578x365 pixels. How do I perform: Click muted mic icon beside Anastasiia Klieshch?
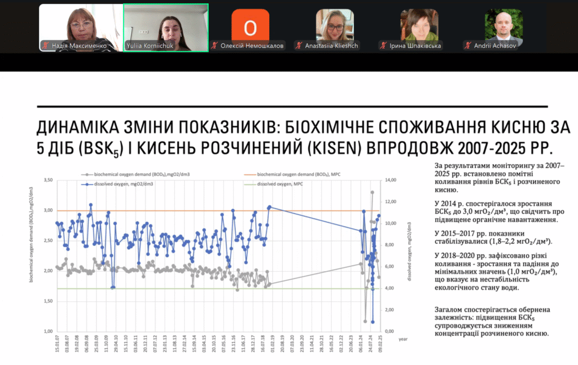click(299, 45)
